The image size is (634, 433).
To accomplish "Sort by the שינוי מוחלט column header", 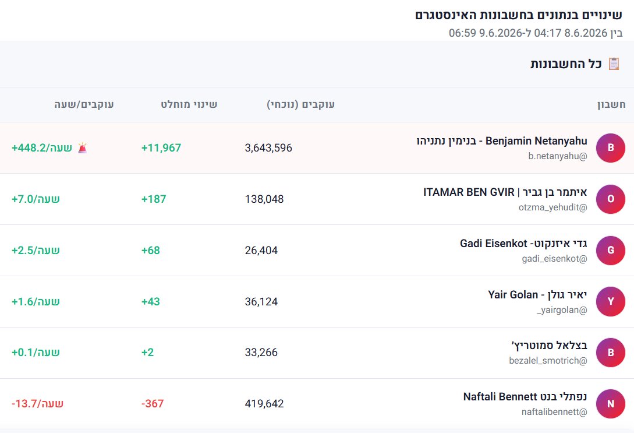I will 189,104.
